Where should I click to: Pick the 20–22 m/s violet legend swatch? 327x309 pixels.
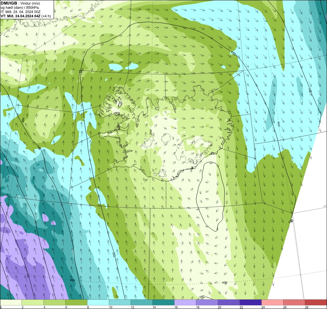[x=229, y=302]
